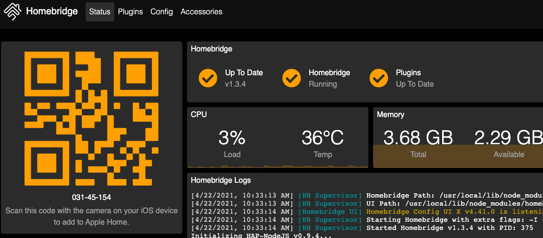This screenshot has width=543, height=238.
Task: Open the Config page
Action: click(x=161, y=11)
